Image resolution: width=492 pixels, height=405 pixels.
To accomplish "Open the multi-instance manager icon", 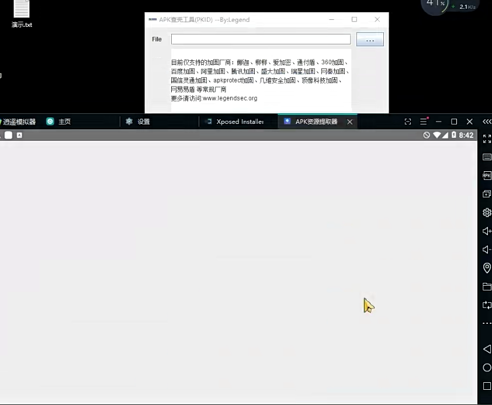I will (487, 194).
